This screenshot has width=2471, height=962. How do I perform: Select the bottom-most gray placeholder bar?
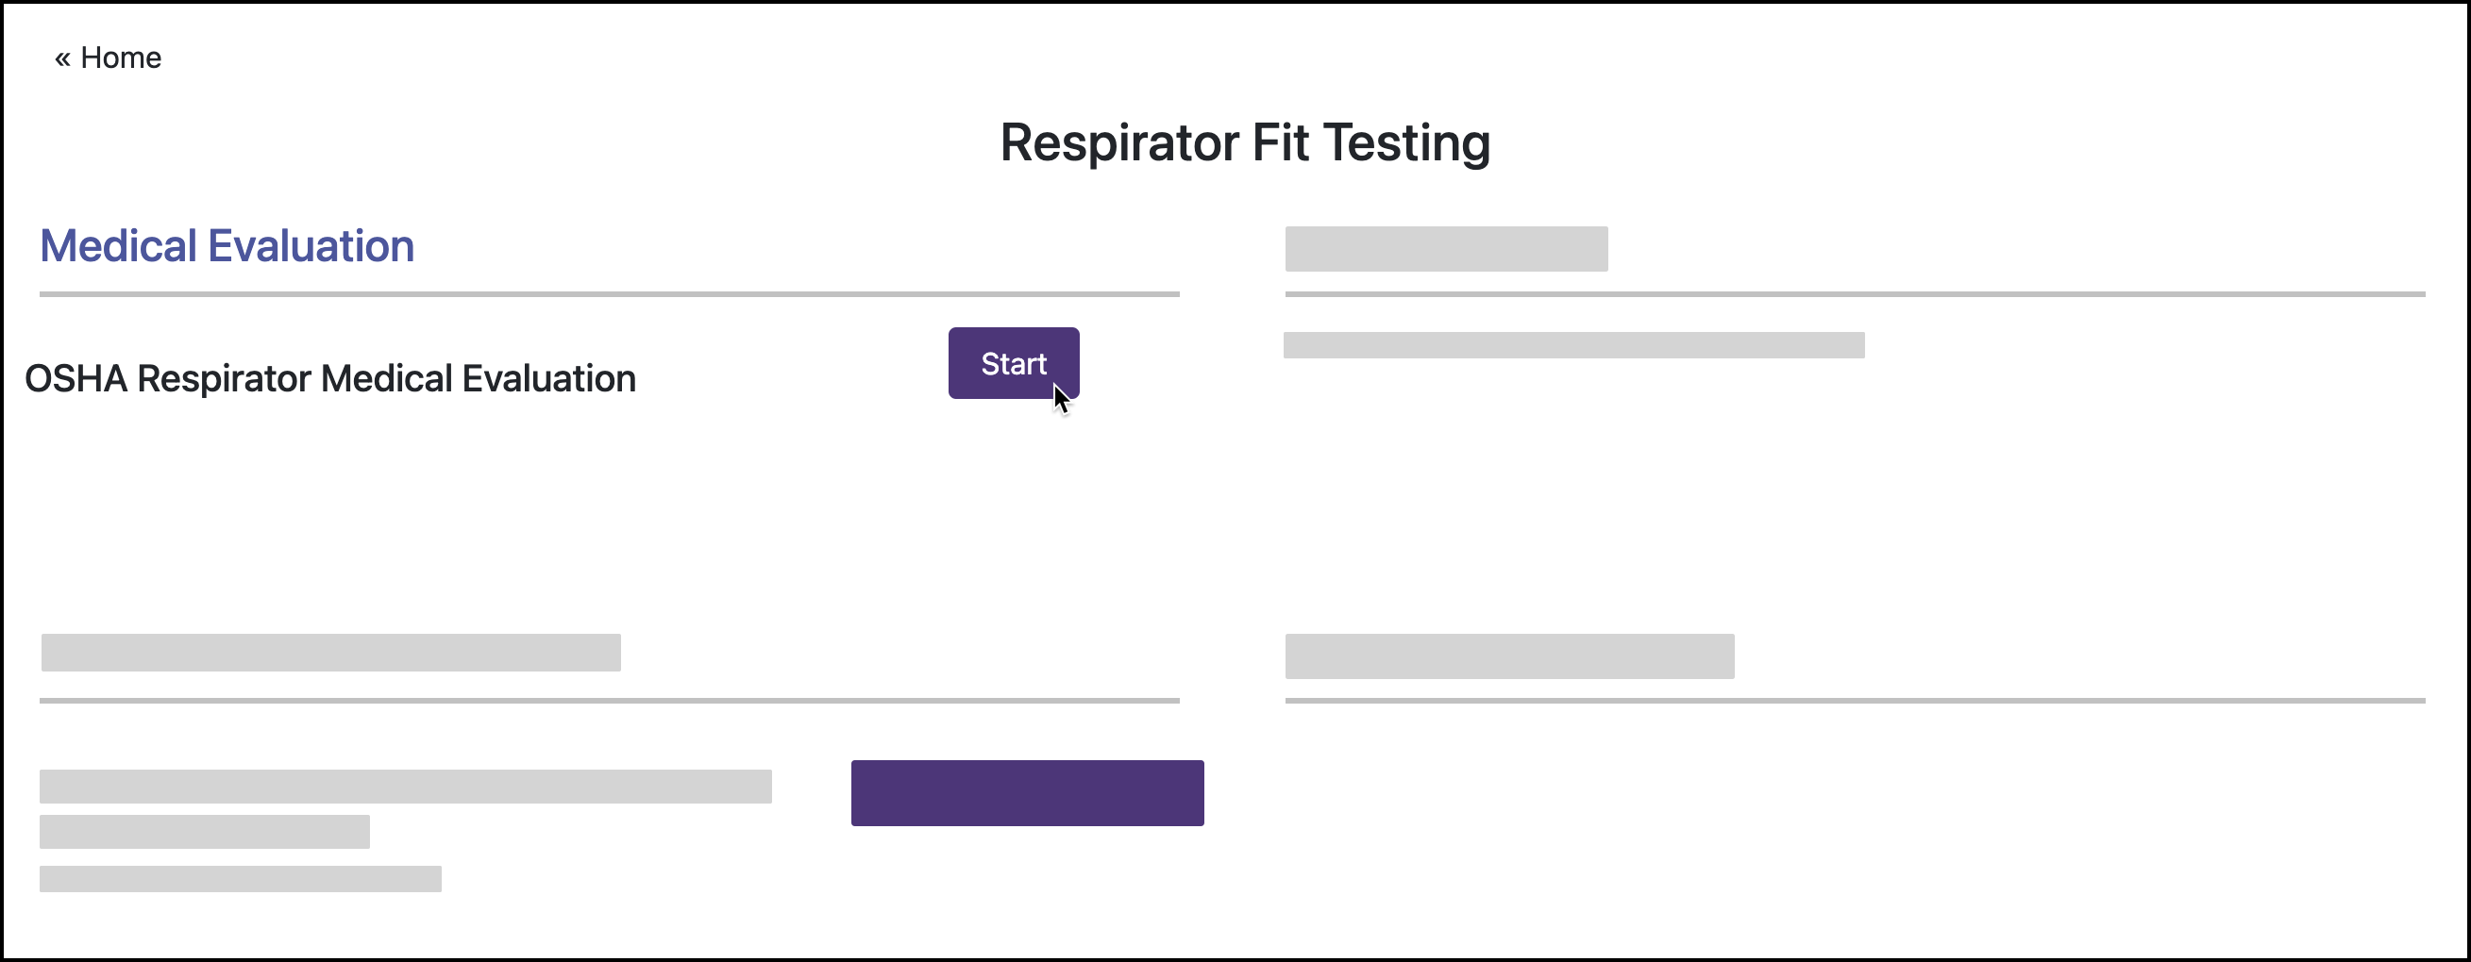coord(240,876)
